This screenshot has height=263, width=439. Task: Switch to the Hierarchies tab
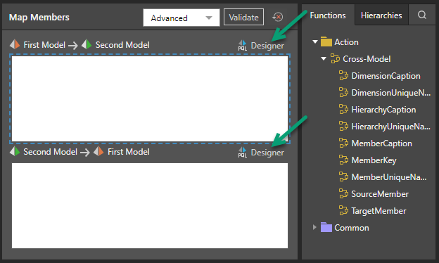pos(381,15)
